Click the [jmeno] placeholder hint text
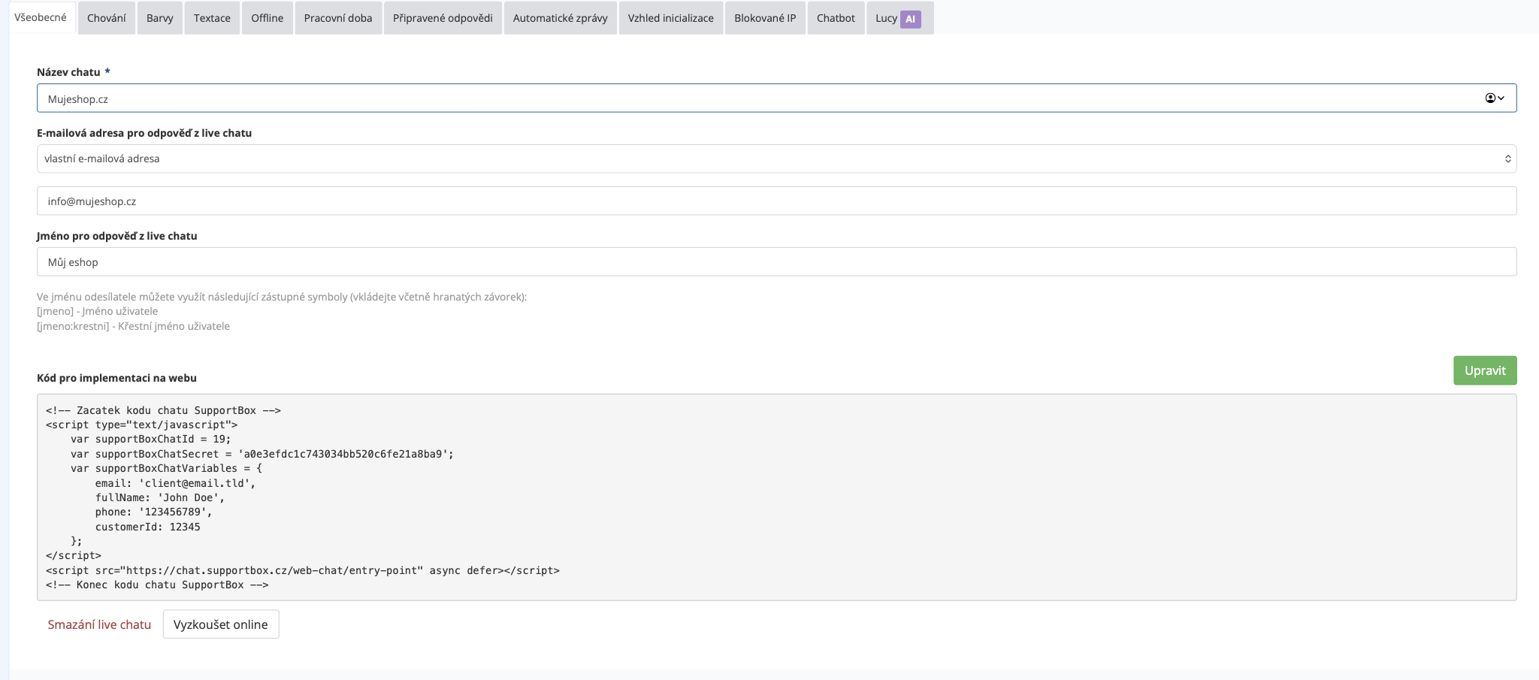1539x680 pixels. 98,311
